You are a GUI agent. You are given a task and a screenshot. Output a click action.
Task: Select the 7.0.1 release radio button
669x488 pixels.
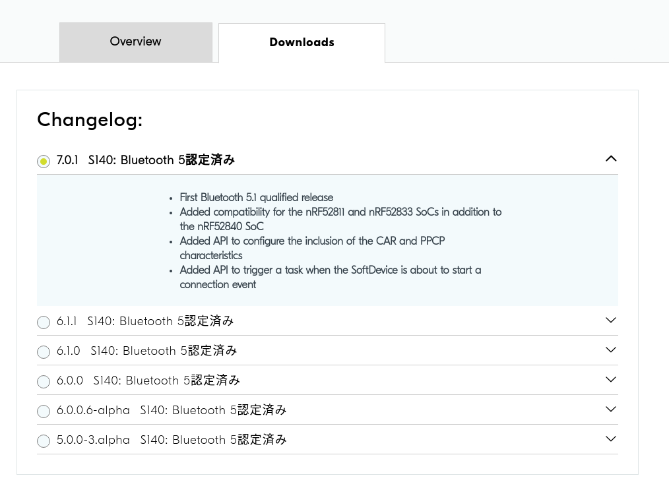tap(44, 161)
